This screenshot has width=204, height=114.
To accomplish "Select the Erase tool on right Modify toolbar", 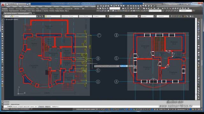I will (x=199, y=20).
